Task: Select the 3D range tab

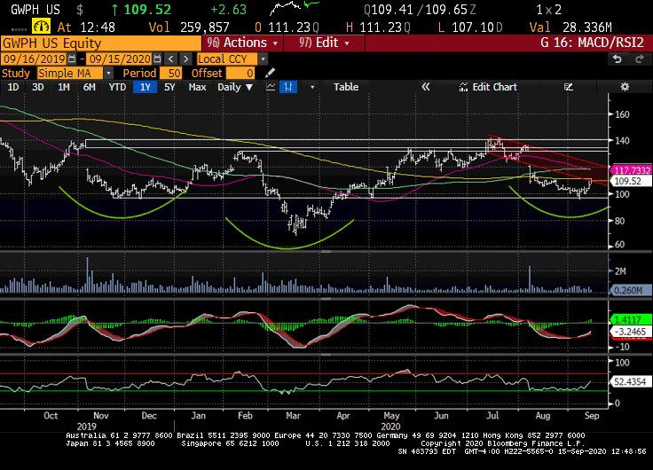Action: [x=38, y=87]
